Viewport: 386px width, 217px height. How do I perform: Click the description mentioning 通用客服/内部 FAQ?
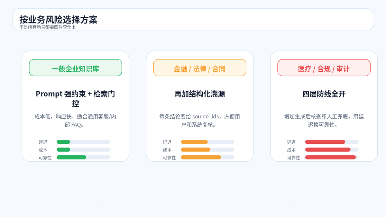[x=76, y=121]
